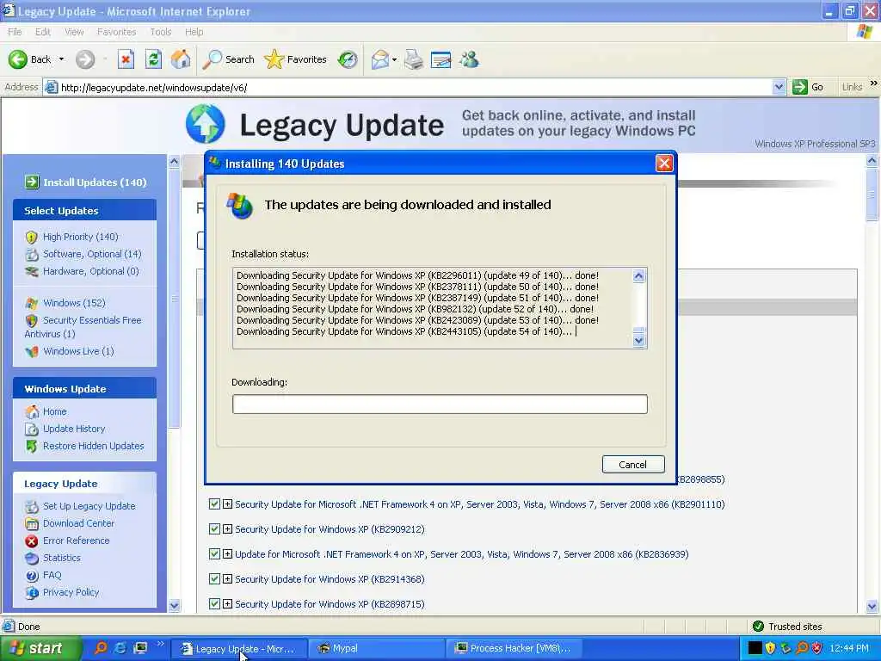Image resolution: width=881 pixels, height=661 pixels.
Task: Click the Downloading progress bar
Action: tap(440, 405)
